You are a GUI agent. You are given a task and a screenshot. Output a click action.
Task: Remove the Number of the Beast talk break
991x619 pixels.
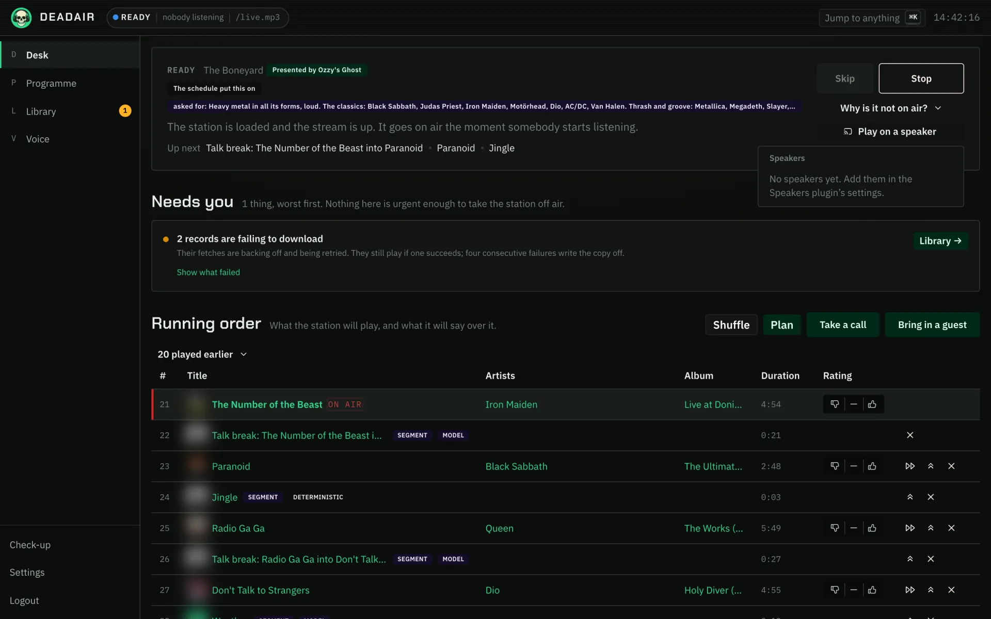pos(910,435)
